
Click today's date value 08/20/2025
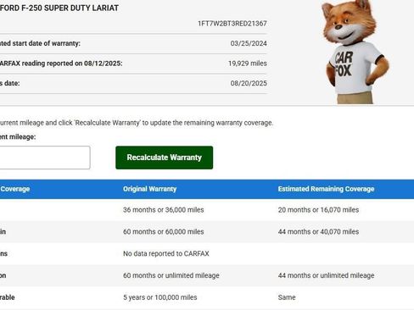pos(249,83)
